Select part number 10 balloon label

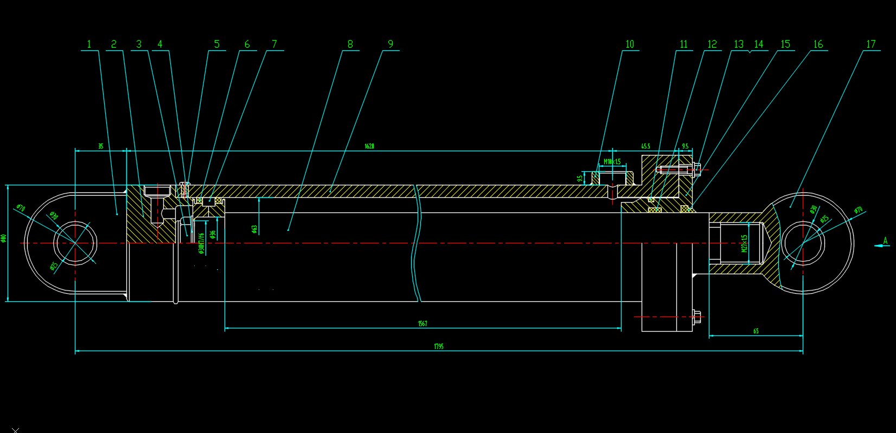click(x=629, y=44)
